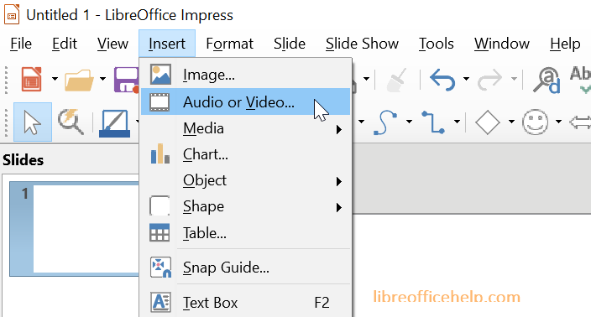The width and height of the screenshot is (591, 317).
Task: Select the Block Arrows tool
Action: coord(580,122)
